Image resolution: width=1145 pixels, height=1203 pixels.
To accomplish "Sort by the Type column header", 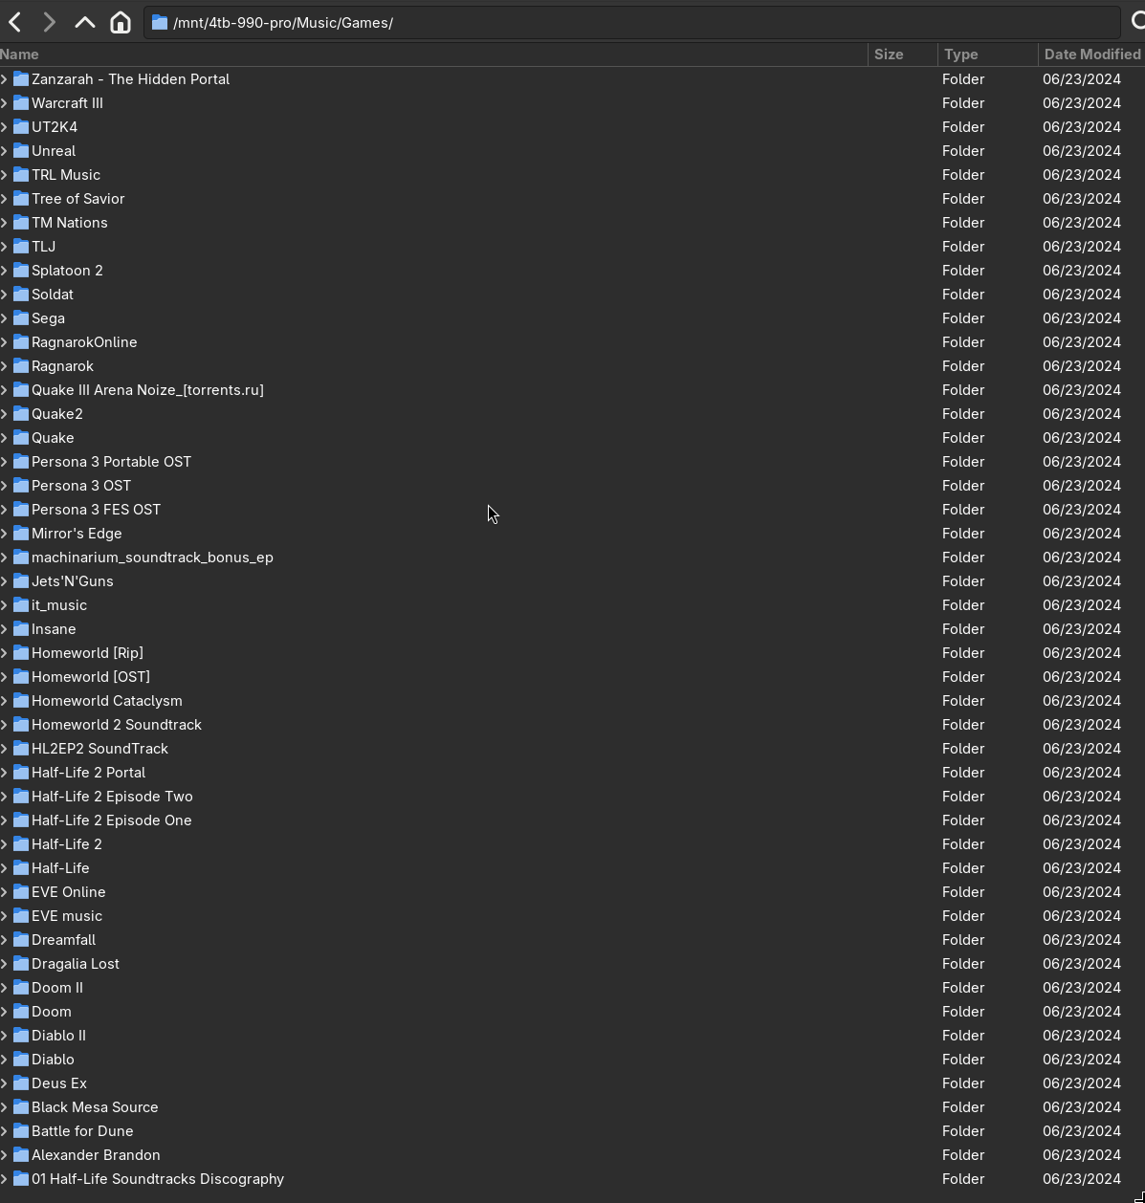I will [987, 55].
